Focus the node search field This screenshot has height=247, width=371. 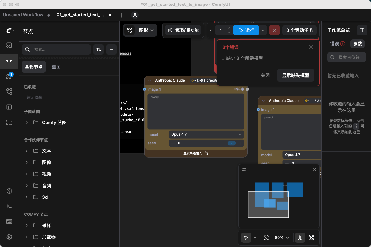pyautogui.click(x=56, y=50)
